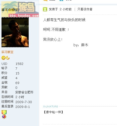
Task: Click the signature text 像中枪一样
Action: (53, 112)
